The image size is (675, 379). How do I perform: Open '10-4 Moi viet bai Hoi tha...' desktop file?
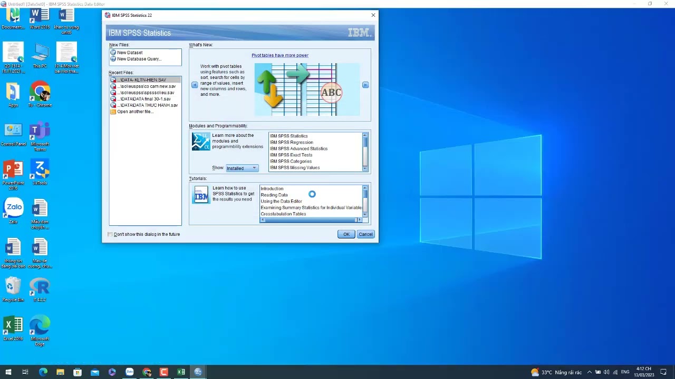click(x=66, y=58)
